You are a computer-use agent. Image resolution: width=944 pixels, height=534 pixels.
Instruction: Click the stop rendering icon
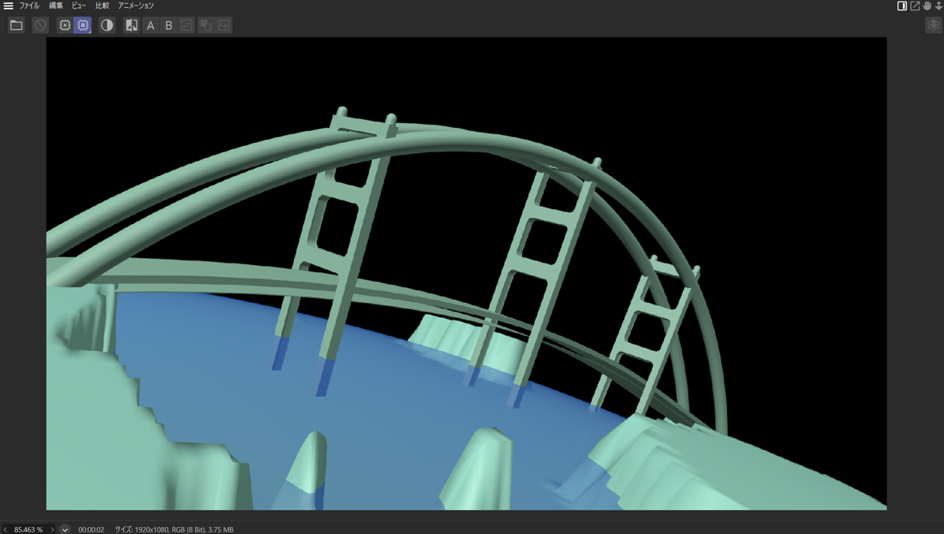point(40,25)
